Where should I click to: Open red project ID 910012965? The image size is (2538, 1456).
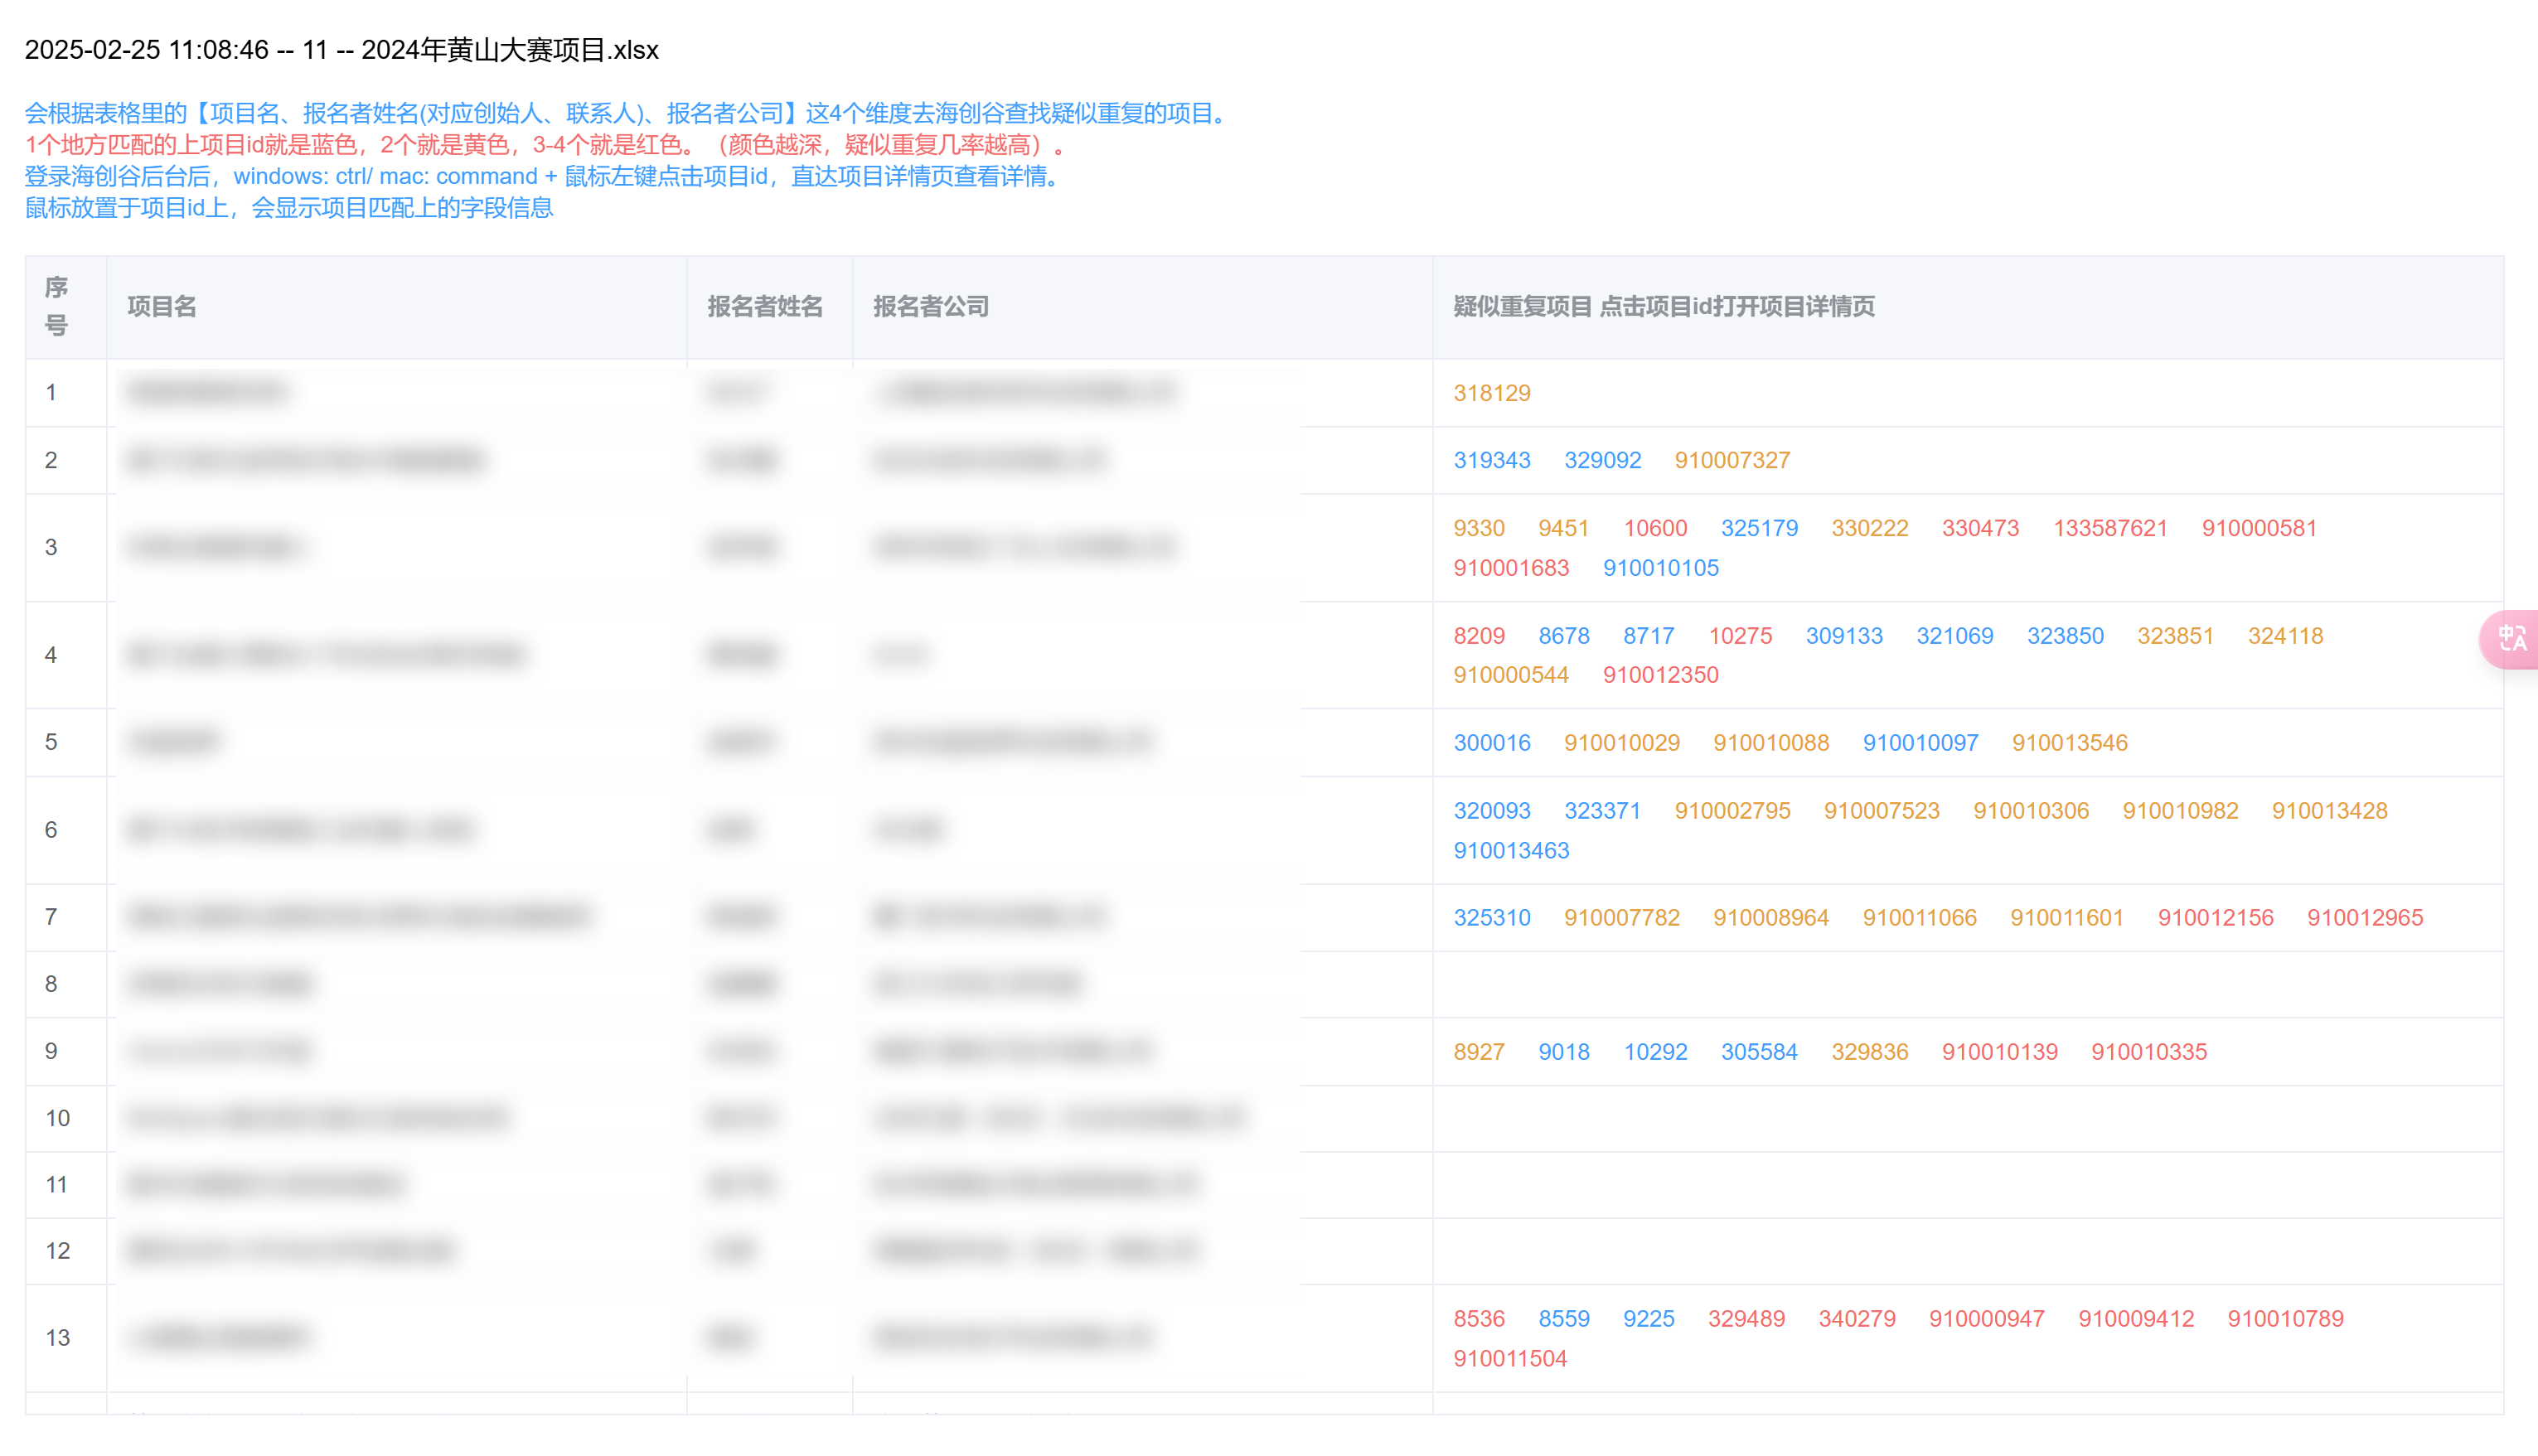coord(2364,918)
